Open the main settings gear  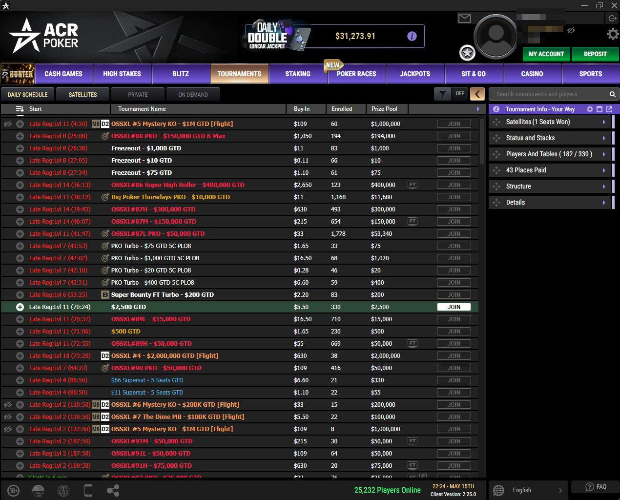(x=613, y=34)
